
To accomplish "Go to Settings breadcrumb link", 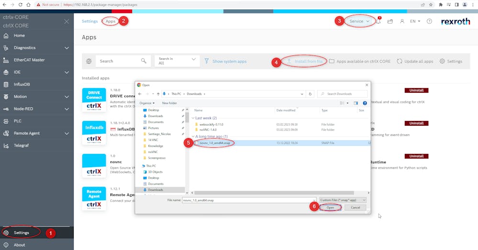I will pos(89,22).
